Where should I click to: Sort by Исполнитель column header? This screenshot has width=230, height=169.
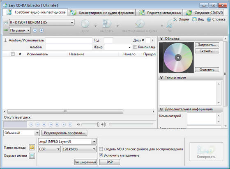pyautogui.click(x=37, y=54)
